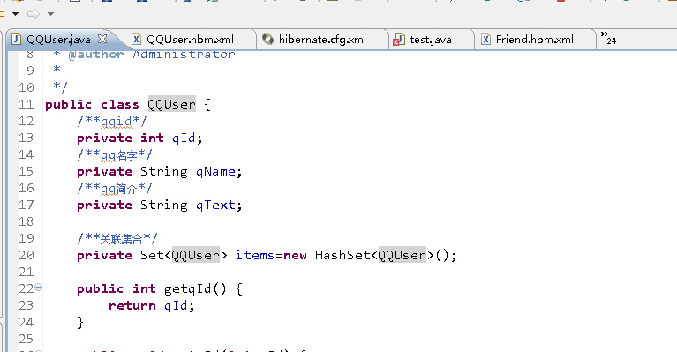Switch to the test.java tab
Viewport: 677px width, 352px height.
click(x=431, y=39)
